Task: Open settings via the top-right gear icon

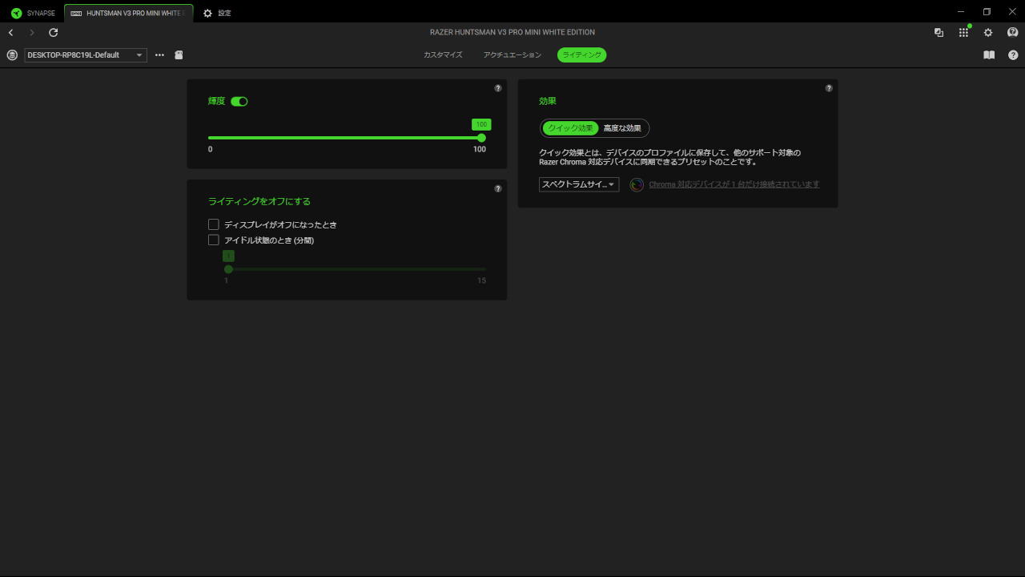Action: tap(988, 33)
